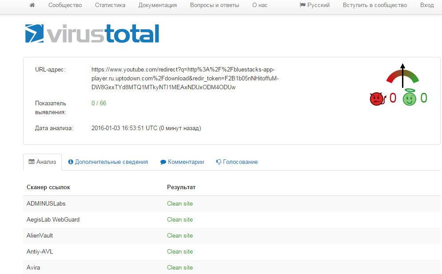
Task: Open the Голосование tab
Action: click(237, 162)
